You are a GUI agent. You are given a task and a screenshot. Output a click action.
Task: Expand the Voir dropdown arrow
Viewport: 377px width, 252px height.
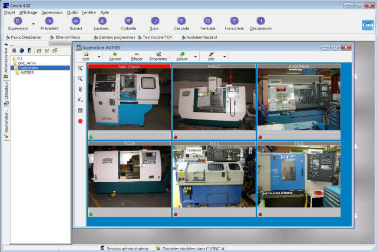click(99, 57)
